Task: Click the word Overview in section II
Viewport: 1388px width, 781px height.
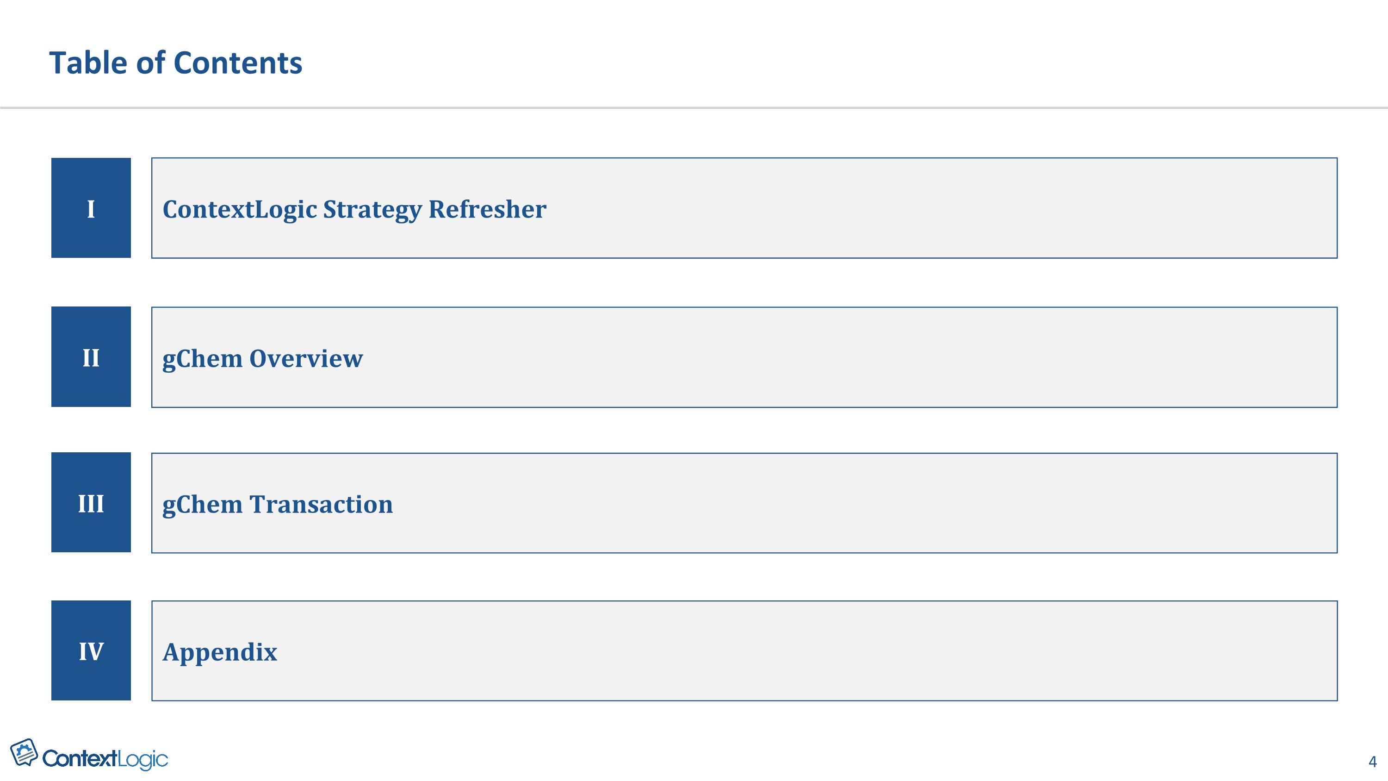Action: [x=306, y=358]
